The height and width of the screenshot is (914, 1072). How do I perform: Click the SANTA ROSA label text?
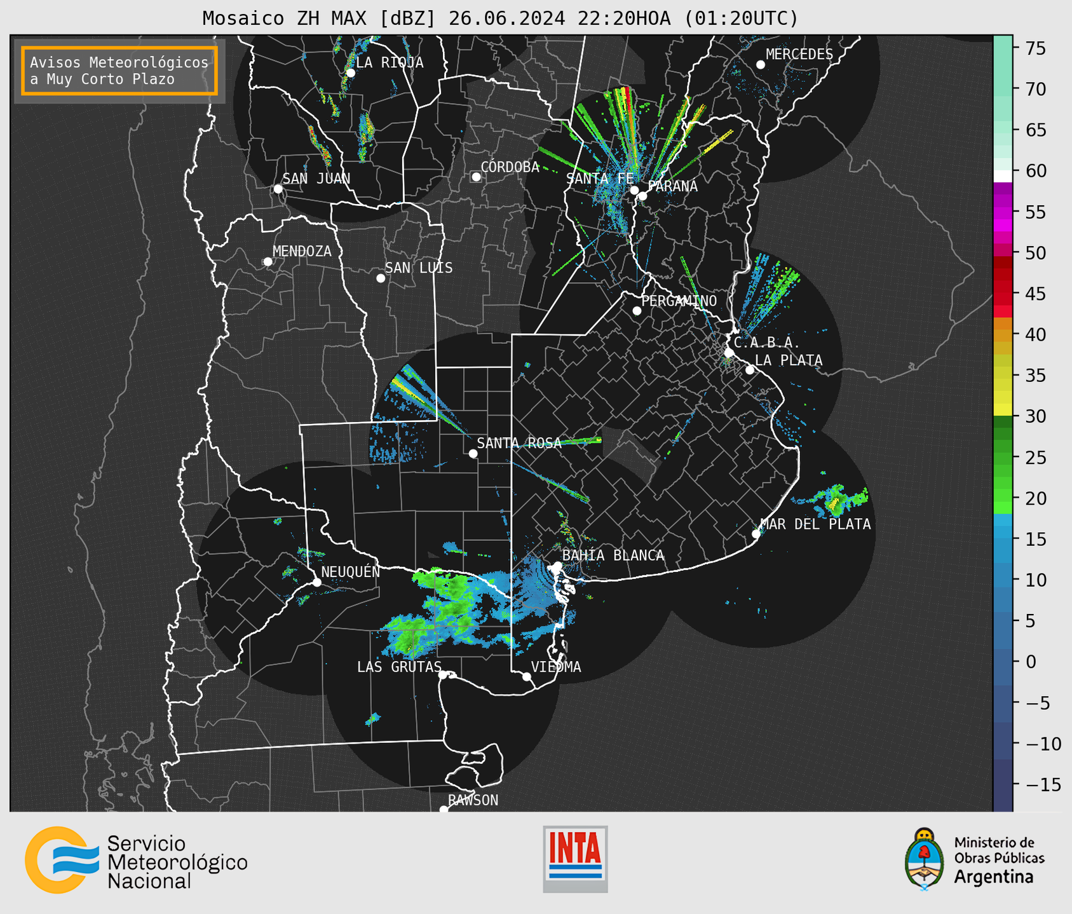point(519,443)
